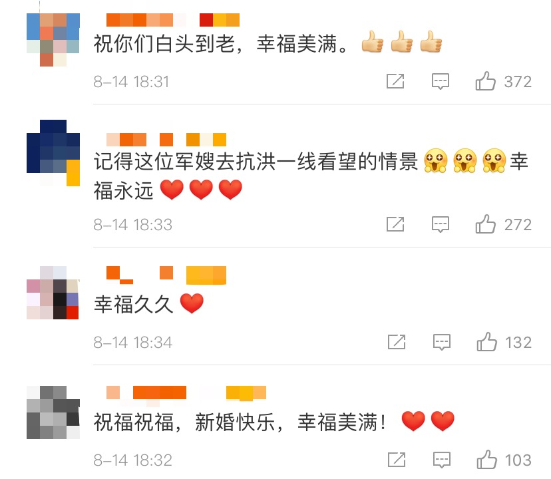The image size is (551, 479).
Task: Forward the 新婚快乐 comment
Action: coord(397,460)
